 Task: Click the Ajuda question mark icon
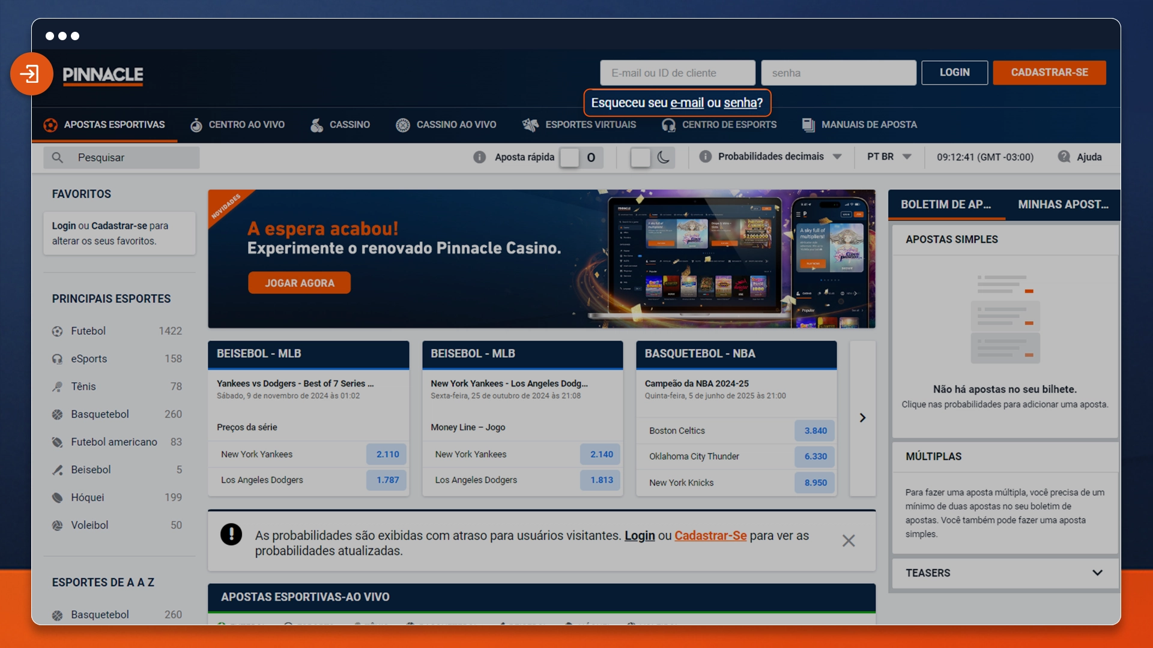click(1064, 157)
